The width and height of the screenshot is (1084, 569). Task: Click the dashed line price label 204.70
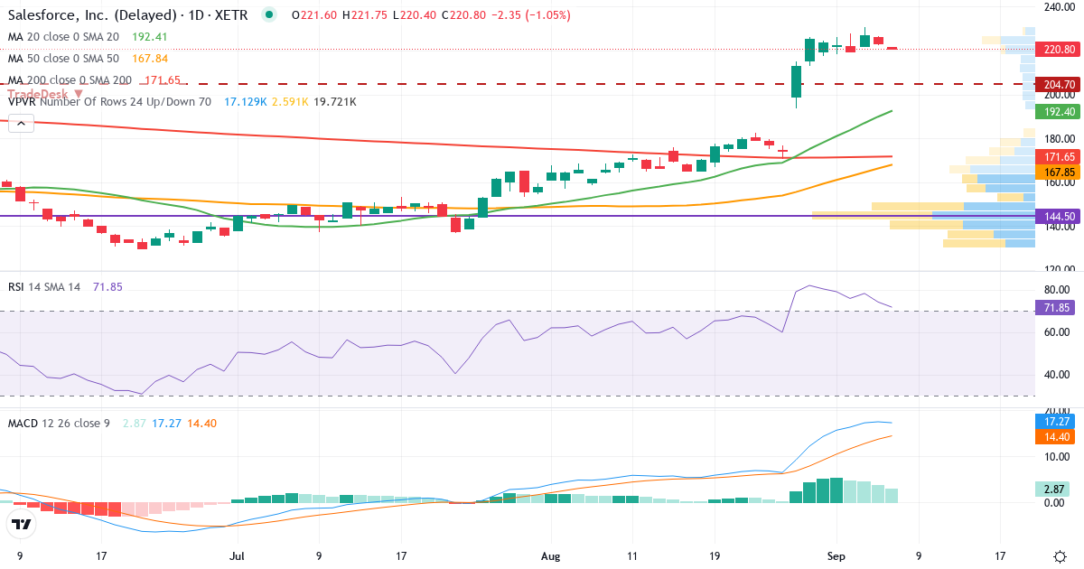pyautogui.click(x=1058, y=84)
